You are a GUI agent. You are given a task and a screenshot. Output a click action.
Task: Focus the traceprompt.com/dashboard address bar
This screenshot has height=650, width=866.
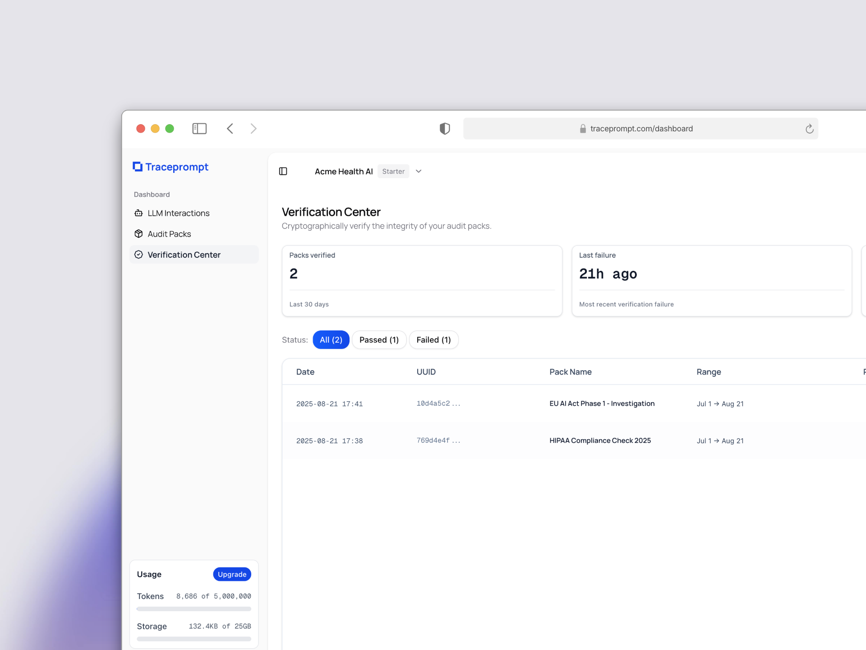click(640, 129)
